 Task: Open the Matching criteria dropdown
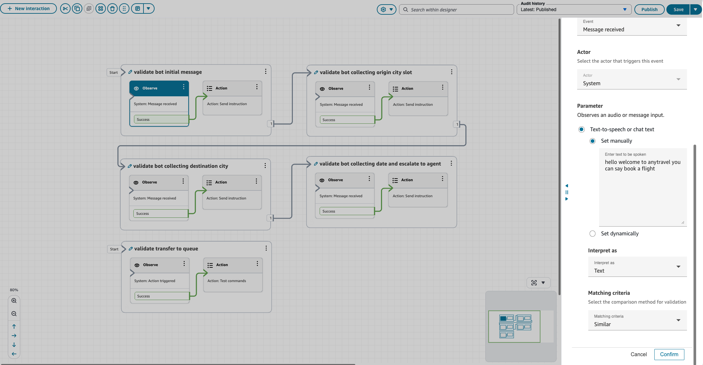(637, 321)
